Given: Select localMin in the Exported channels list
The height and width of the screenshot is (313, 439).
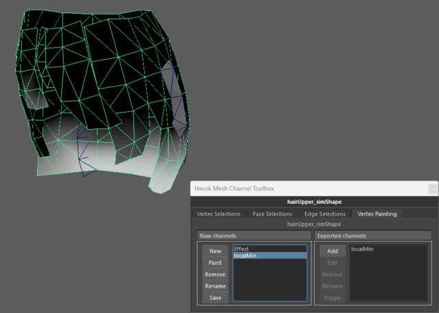Looking at the screenshot, I should click(x=362, y=249).
